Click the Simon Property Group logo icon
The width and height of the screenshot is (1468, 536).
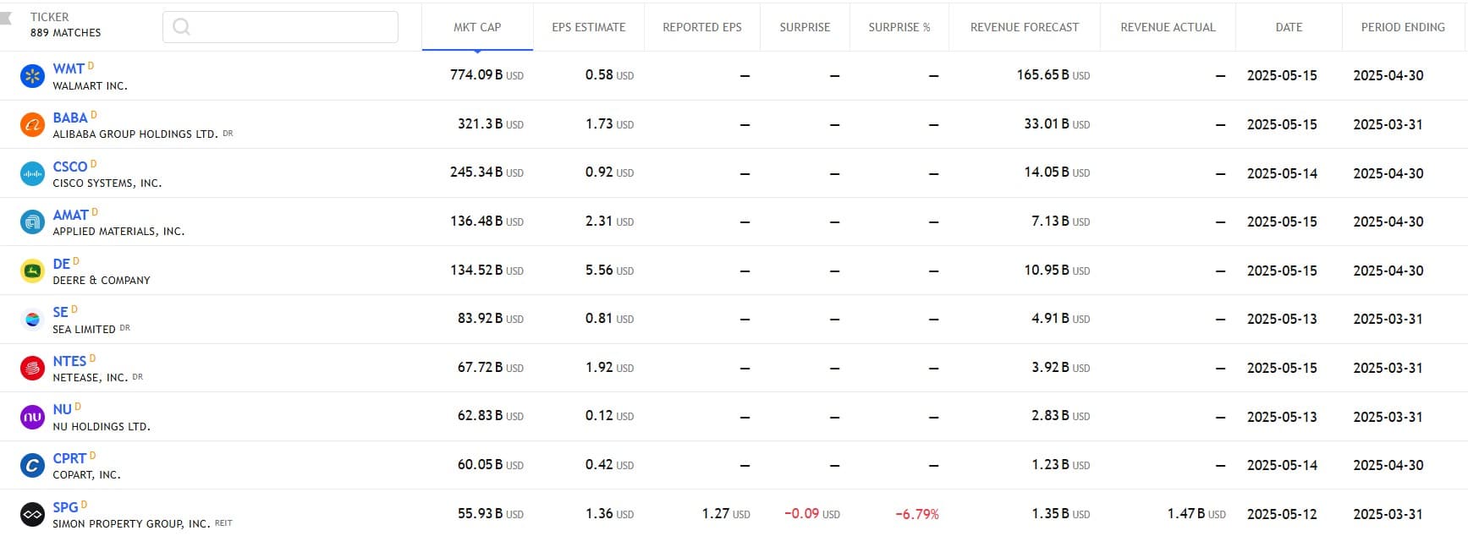(x=32, y=514)
